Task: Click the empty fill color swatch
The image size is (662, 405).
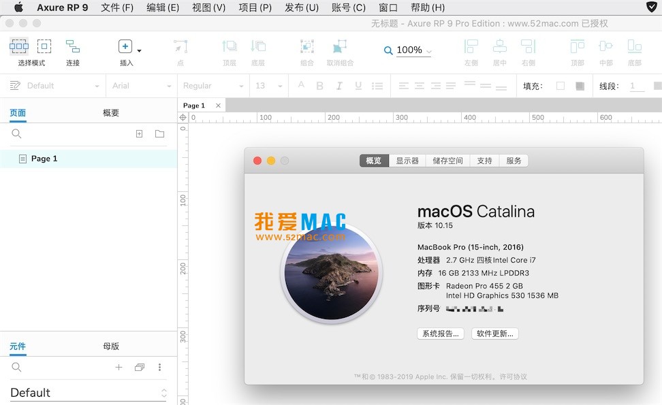Action: click(x=561, y=86)
